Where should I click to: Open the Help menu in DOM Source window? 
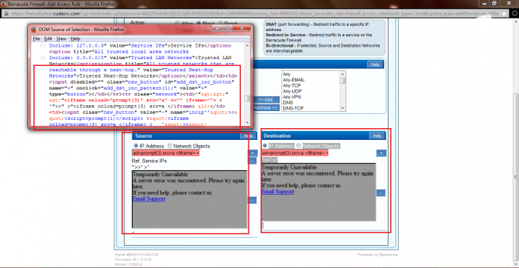76,38
